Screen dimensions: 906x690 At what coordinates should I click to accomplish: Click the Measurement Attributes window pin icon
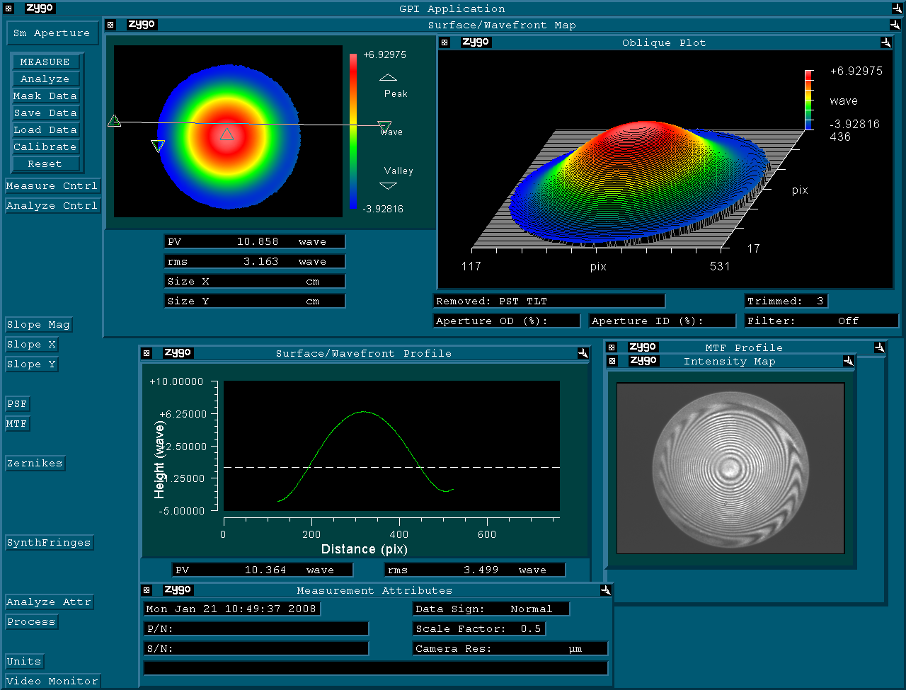click(605, 590)
